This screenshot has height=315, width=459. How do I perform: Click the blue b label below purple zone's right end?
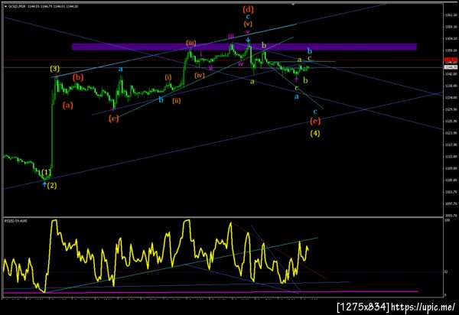[309, 50]
